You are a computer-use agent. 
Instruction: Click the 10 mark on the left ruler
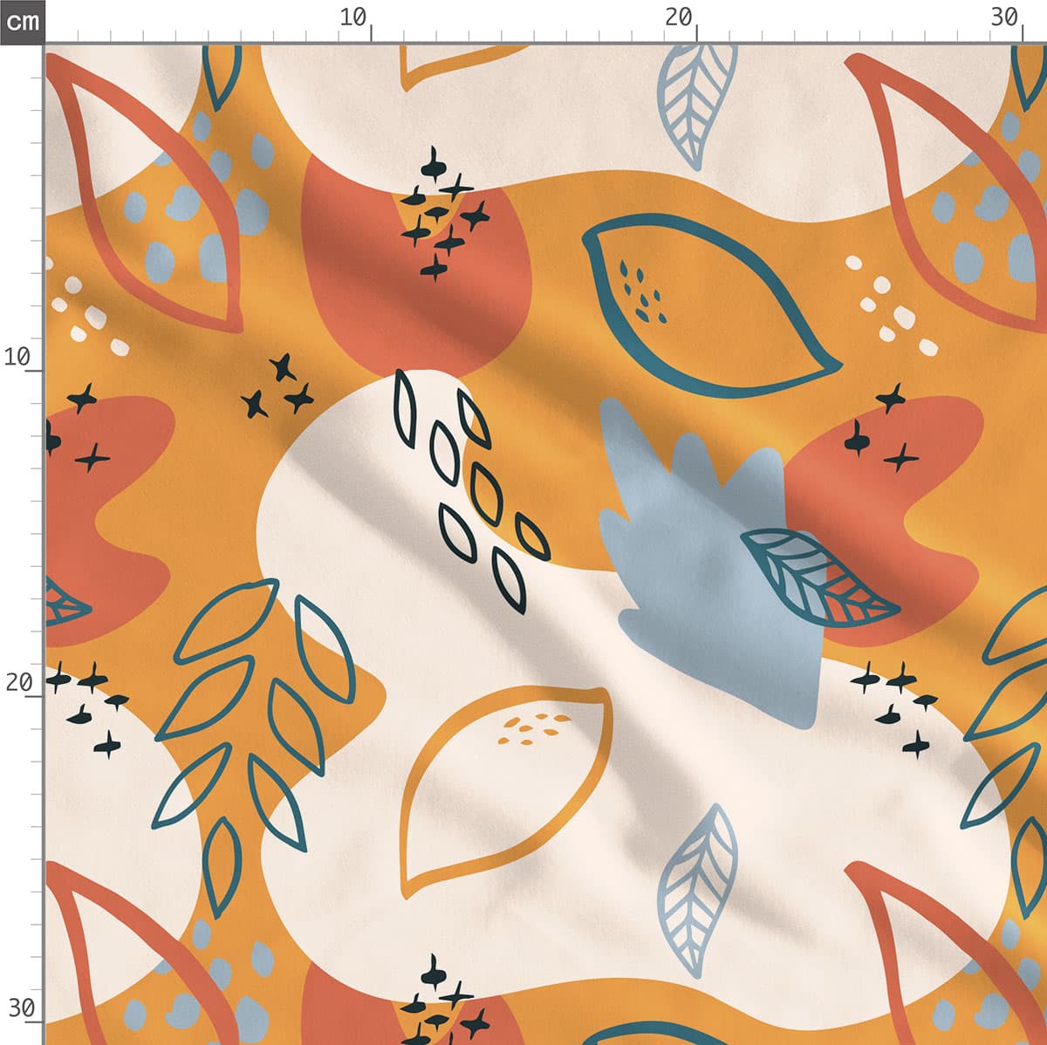click(17, 357)
